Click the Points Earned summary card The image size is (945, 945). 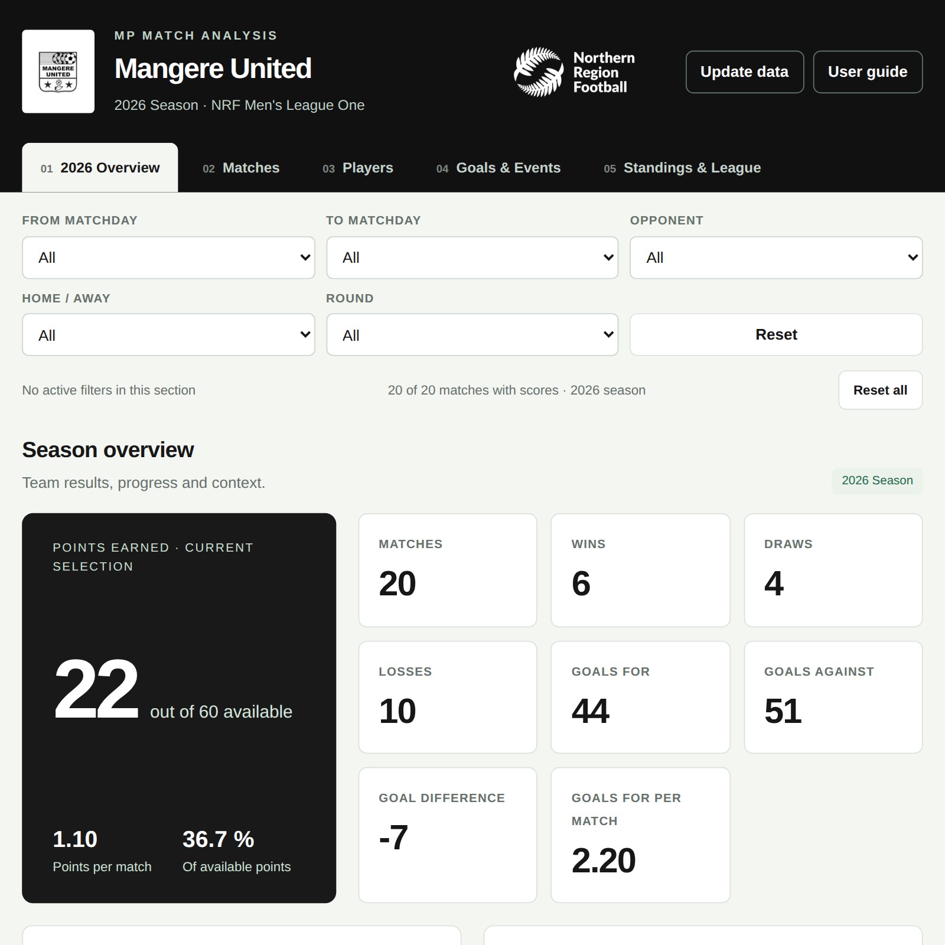pos(179,708)
